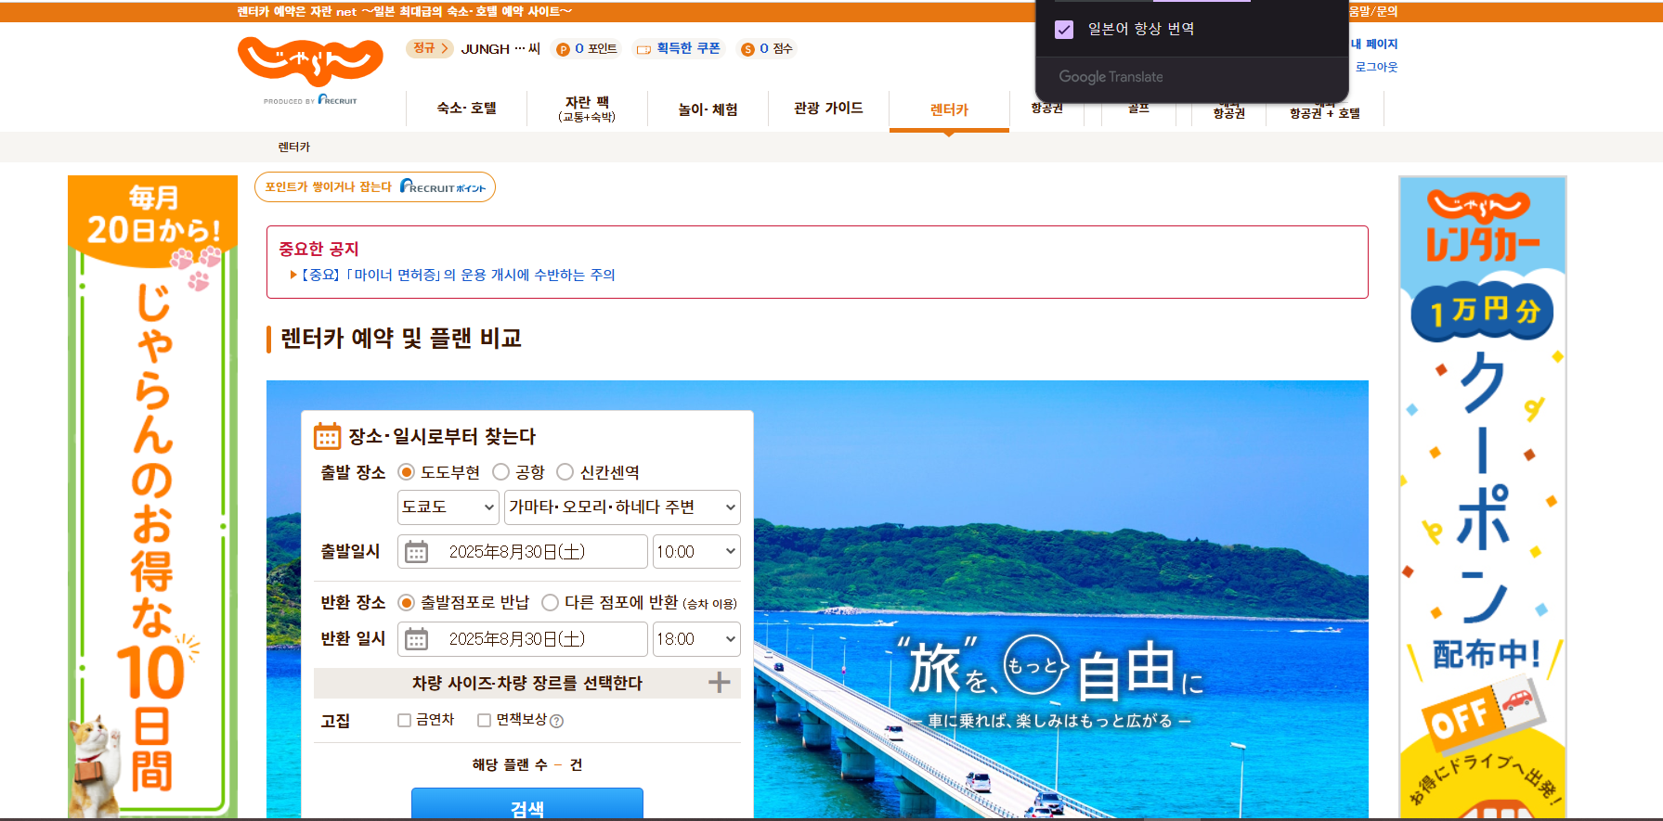This screenshot has height=821, width=1663.
Task: Open departure date calendar icon
Action: [x=416, y=552]
